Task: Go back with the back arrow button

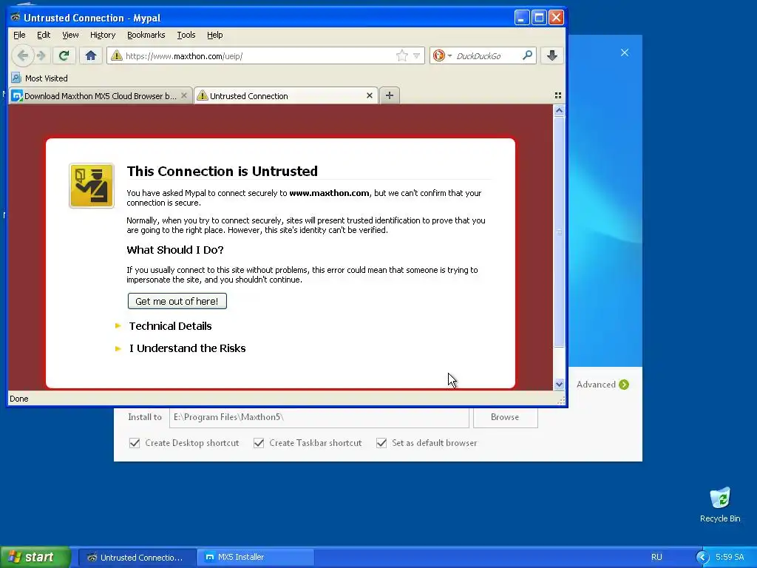Action: click(23, 55)
